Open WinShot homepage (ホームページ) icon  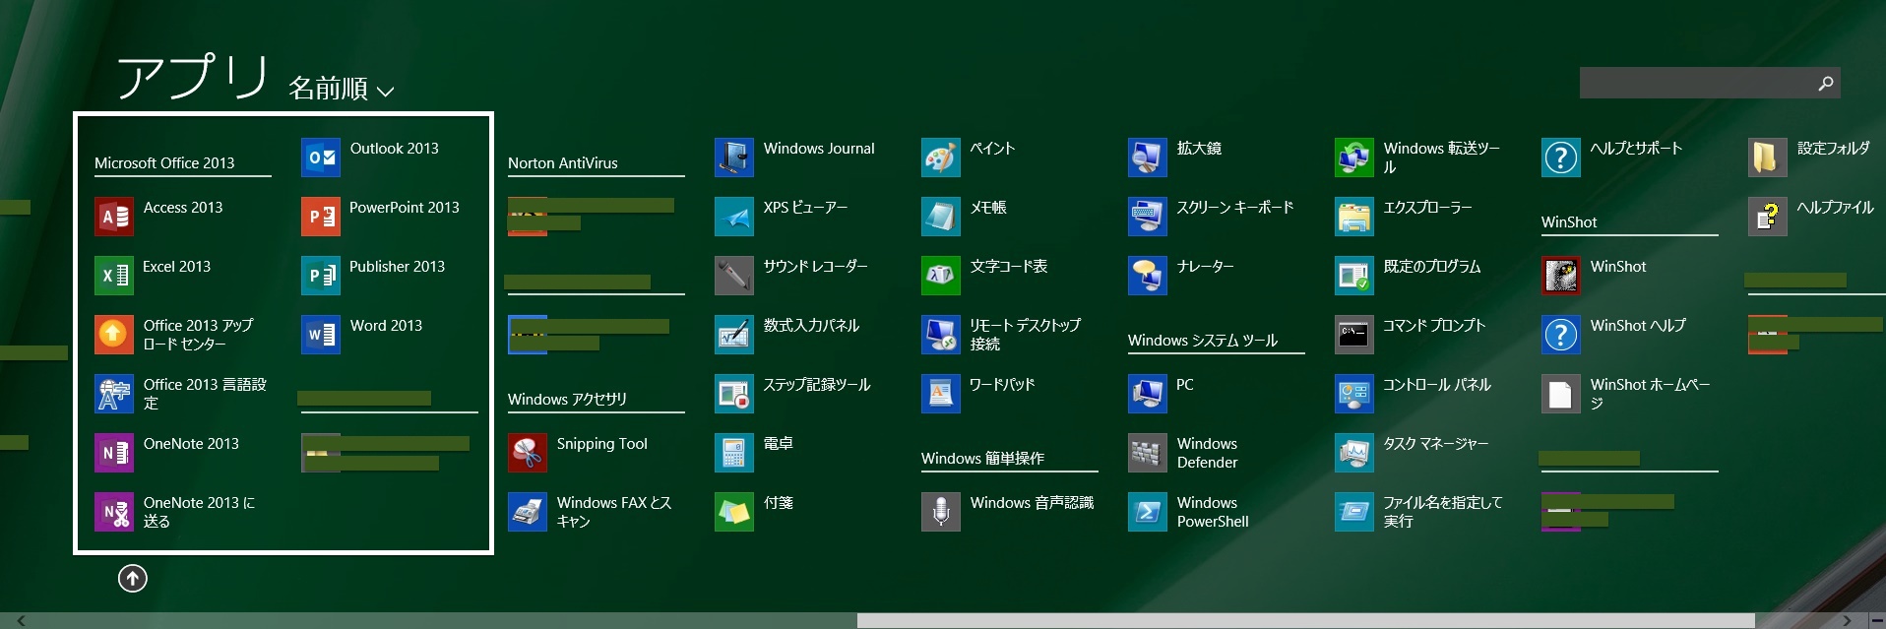1561,394
